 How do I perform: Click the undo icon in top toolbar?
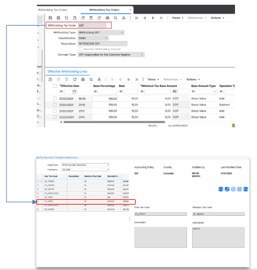tap(67, 18)
